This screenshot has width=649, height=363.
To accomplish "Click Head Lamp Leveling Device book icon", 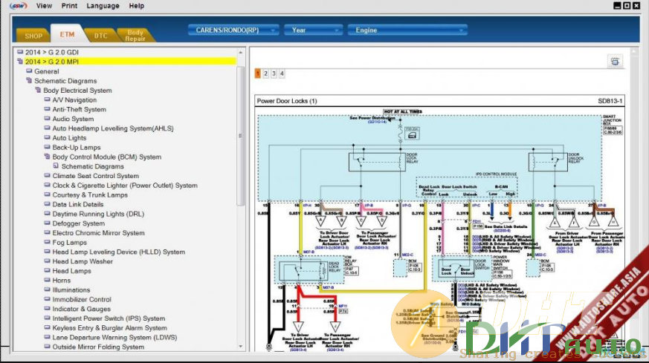I will (x=47, y=252).
